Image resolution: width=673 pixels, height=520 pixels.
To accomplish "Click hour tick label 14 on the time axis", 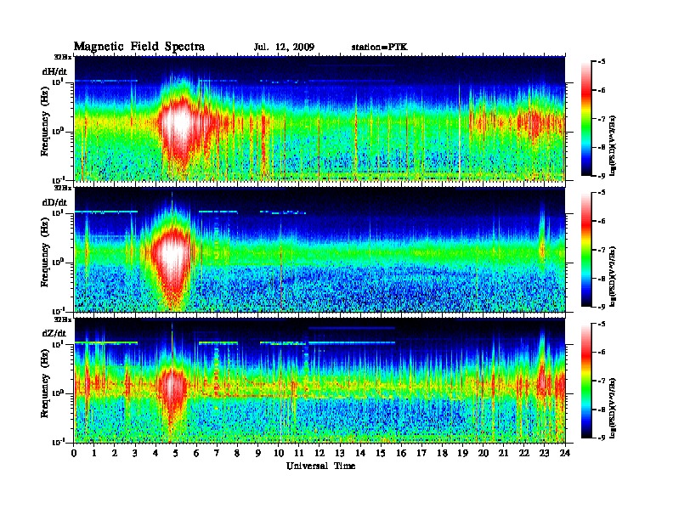I will (x=360, y=453).
